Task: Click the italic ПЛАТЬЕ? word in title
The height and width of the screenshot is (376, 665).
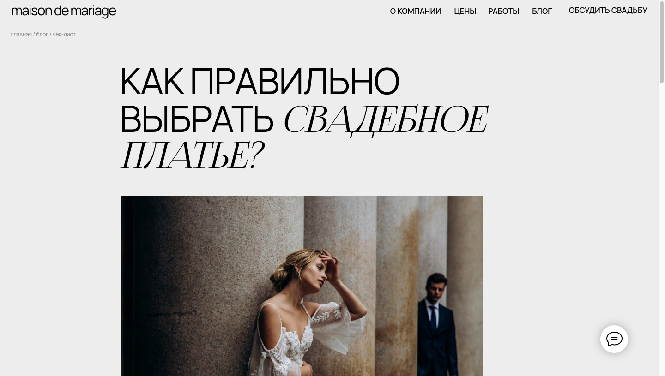Action: (192, 155)
